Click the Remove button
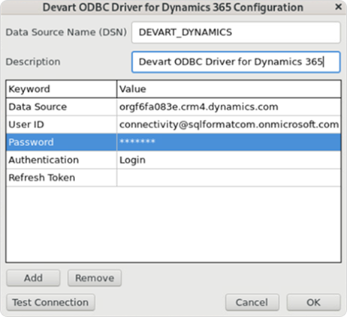The image size is (347, 317). pyautogui.click(x=95, y=278)
